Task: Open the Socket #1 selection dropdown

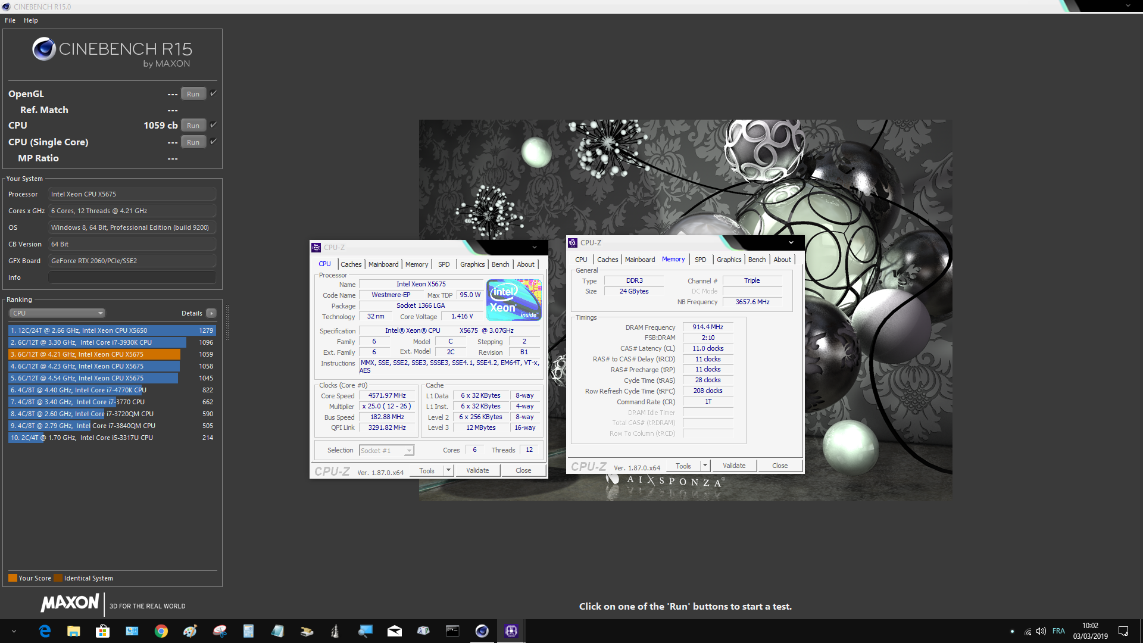Action: 409,450
